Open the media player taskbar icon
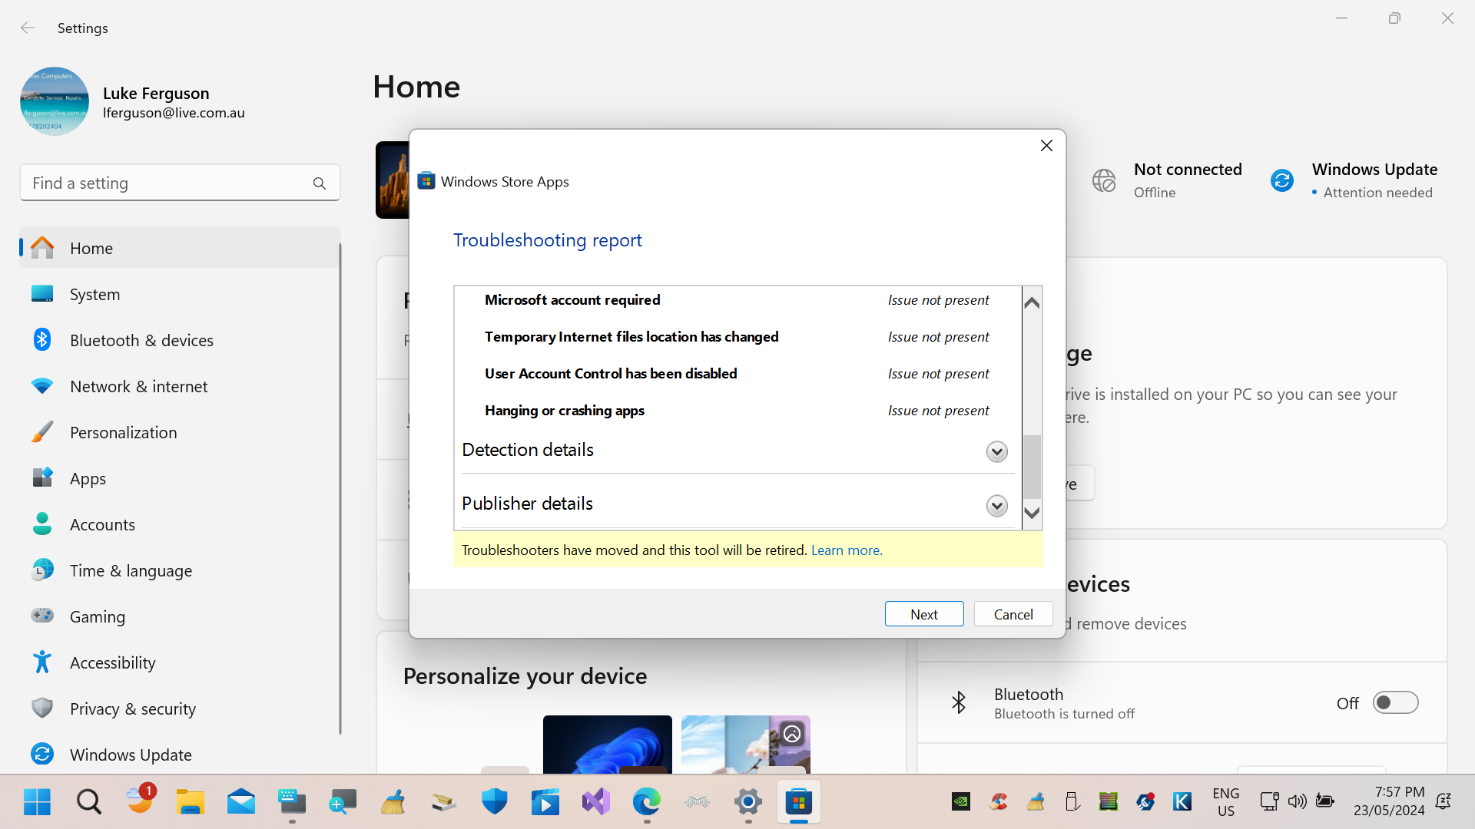The height and width of the screenshot is (829, 1475). [545, 802]
